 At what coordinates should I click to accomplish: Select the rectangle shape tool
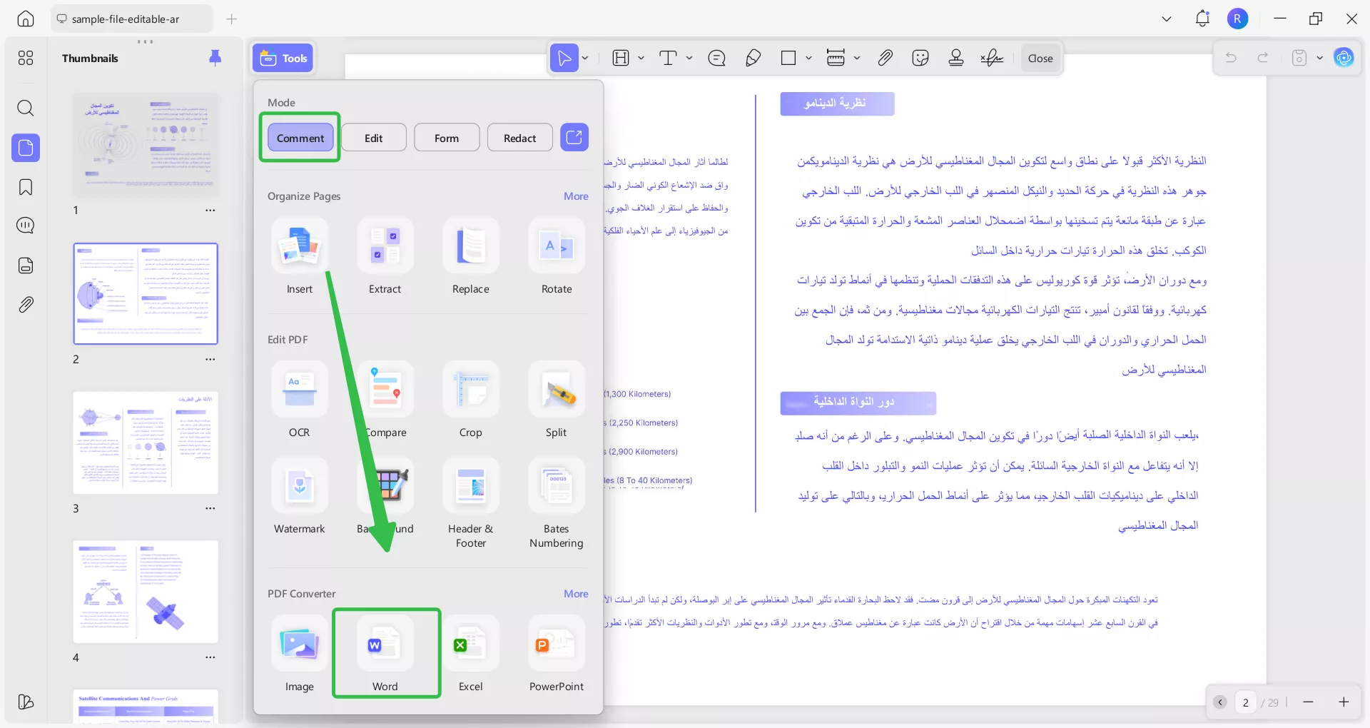[788, 59]
